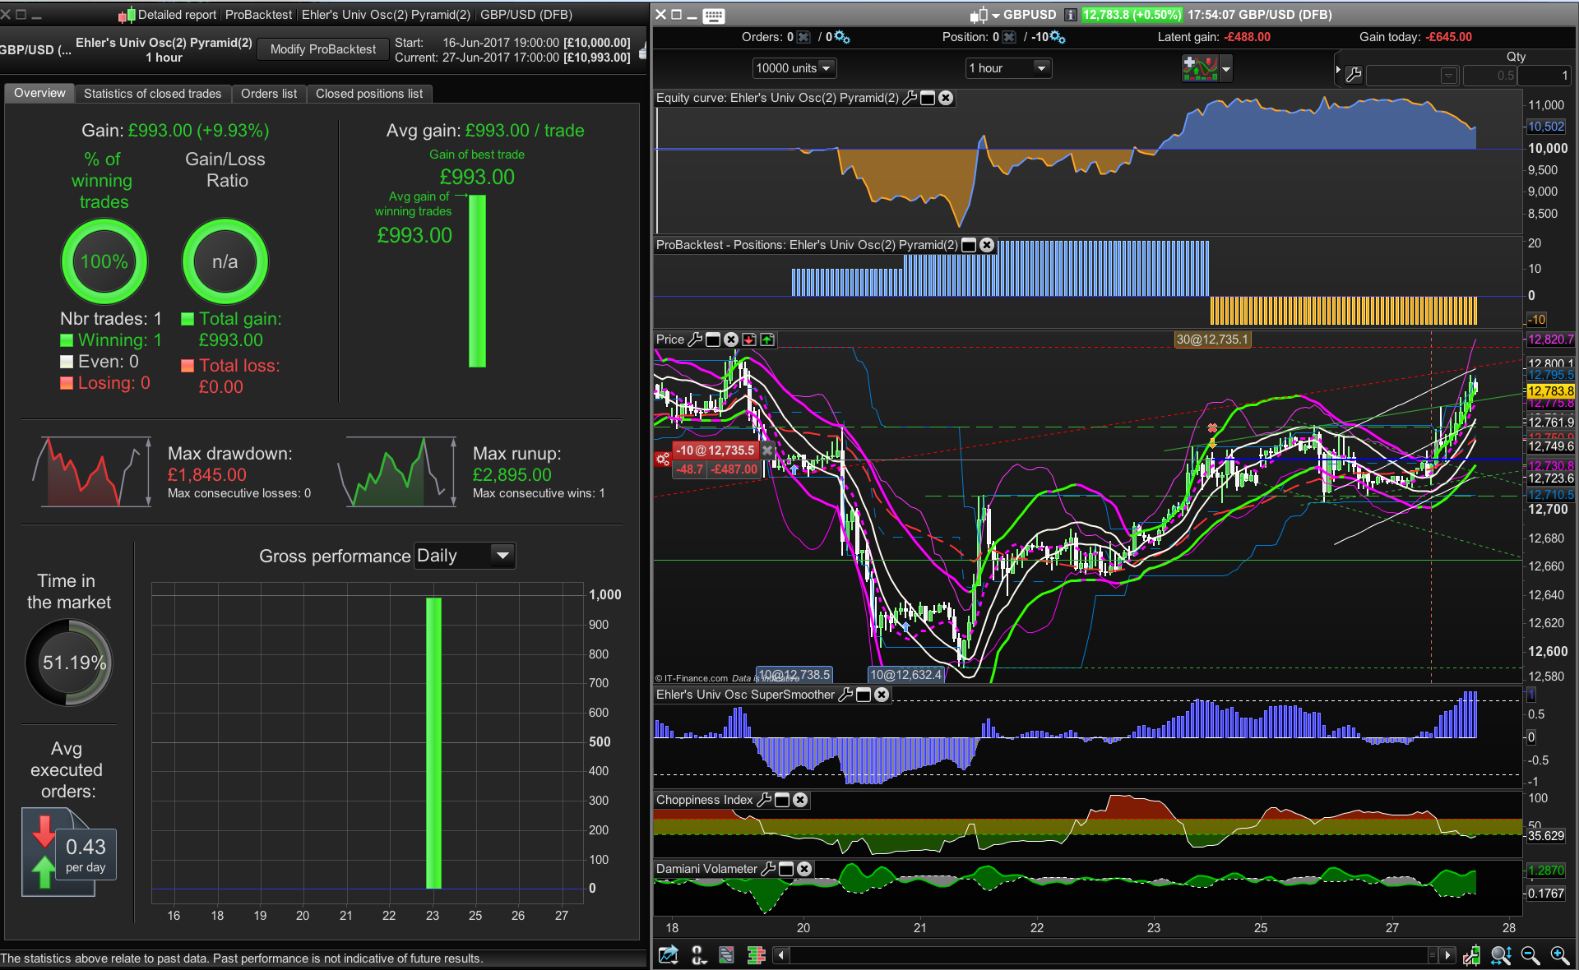Close the Choppiness Index panel
Image resolution: width=1579 pixels, height=970 pixels.
coord(800,800)
